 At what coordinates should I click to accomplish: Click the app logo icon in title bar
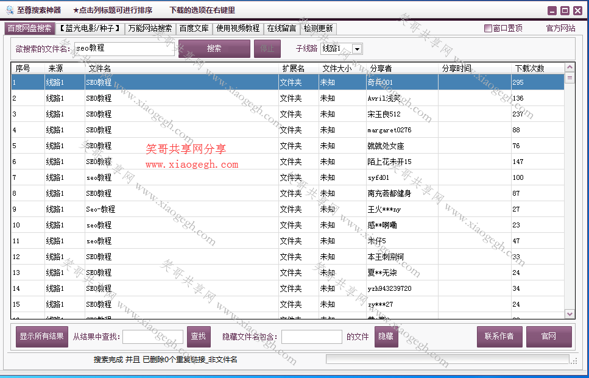click(x=10, y=10)
